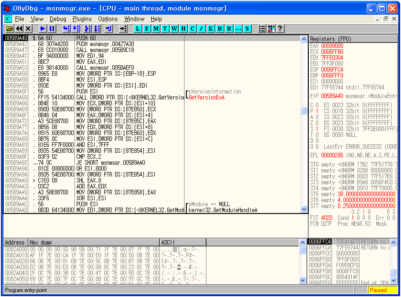Open the Breakpoints window (B button)

pos(220,29)
